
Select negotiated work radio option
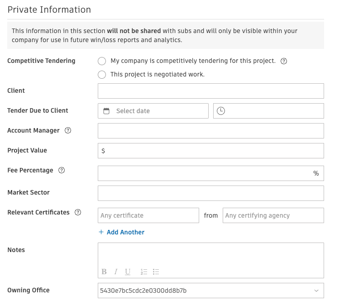pos(102,75)
